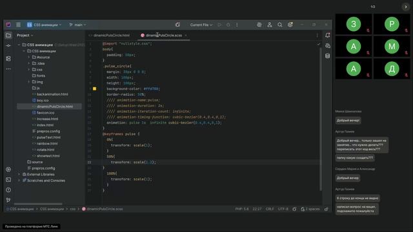Expand the img folder
Screen dimensions: 413x232
click(28, 82)
